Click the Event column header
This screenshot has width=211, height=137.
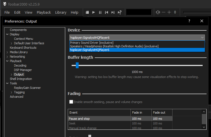click(x=99, y=112)
